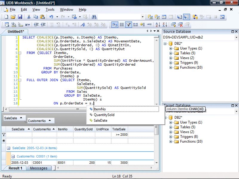Expand Triggers (8) in Target Database

point(171,137)
